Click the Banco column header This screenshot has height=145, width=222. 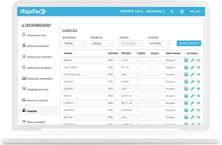(155, 53)
